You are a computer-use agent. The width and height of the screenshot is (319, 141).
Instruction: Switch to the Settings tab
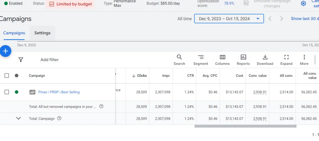(42, 33)
